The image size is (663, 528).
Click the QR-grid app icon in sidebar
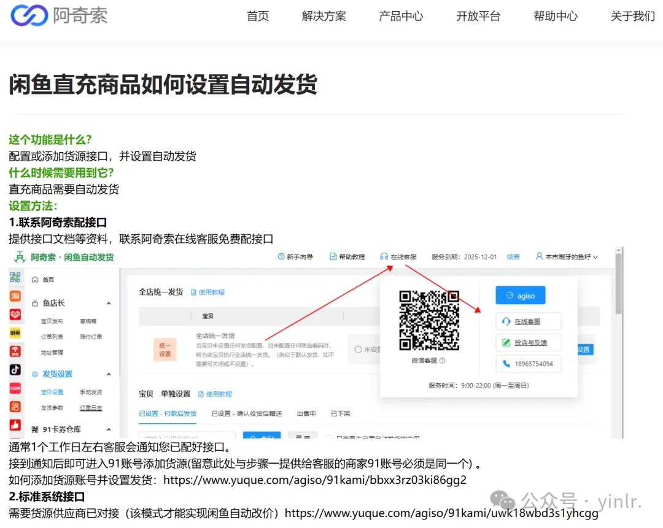pyautogui.click(x=15, y=277)
